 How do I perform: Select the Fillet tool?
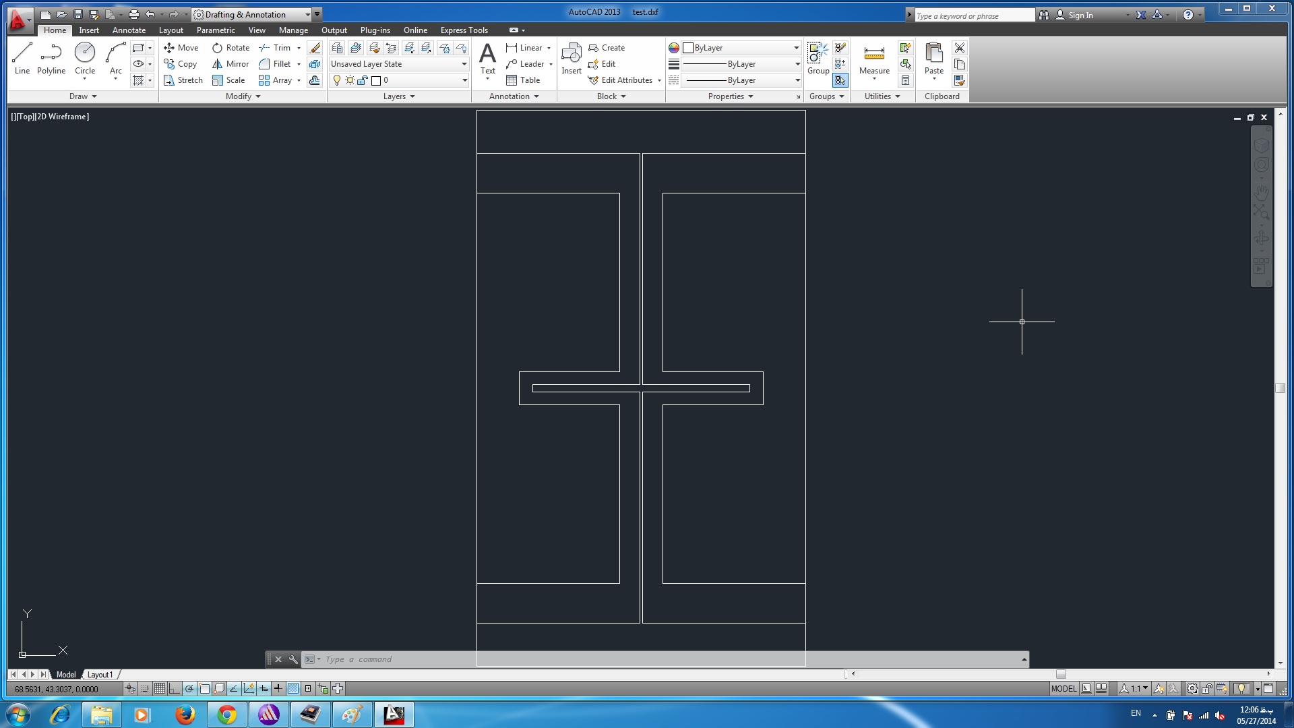pos(275,64)
